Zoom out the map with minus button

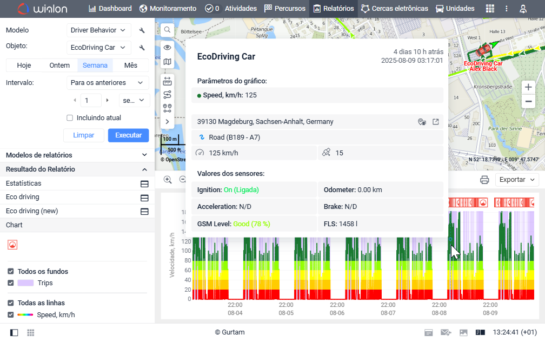pyautogui.click(x=528, y=101)
